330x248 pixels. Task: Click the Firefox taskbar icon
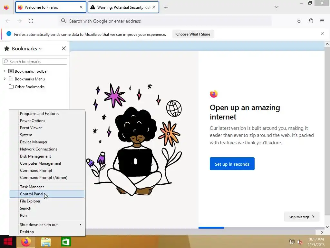(26, 242)
